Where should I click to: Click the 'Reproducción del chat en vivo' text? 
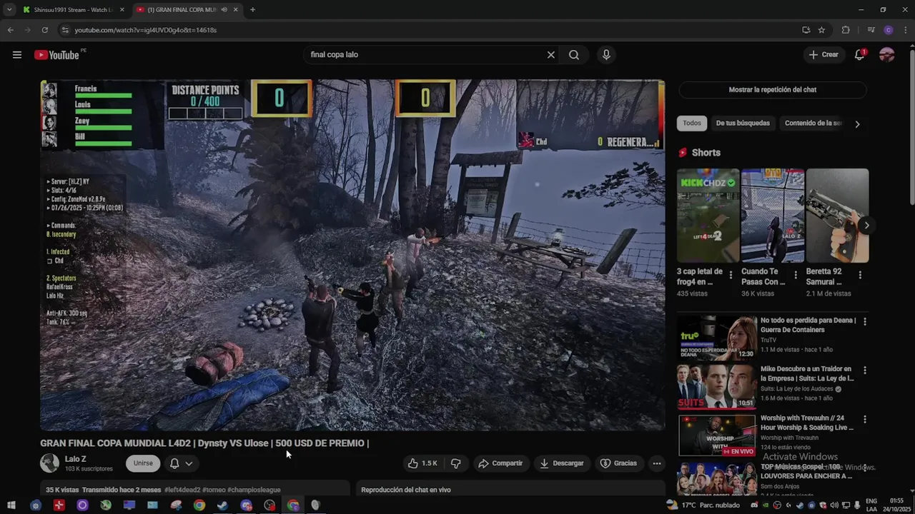click(x=405, y=490)
